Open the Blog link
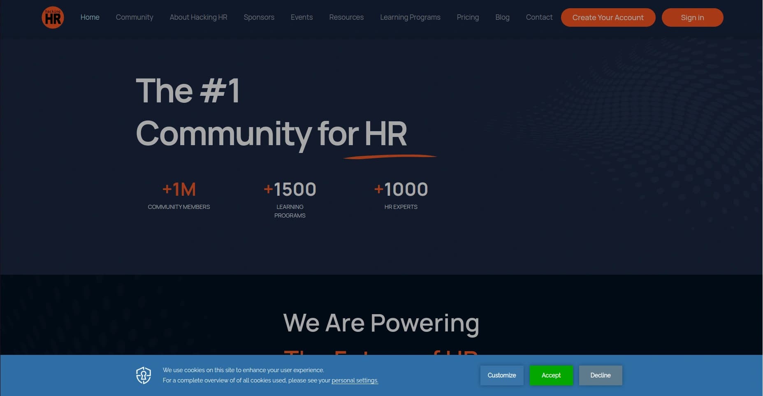 [502, 17]
